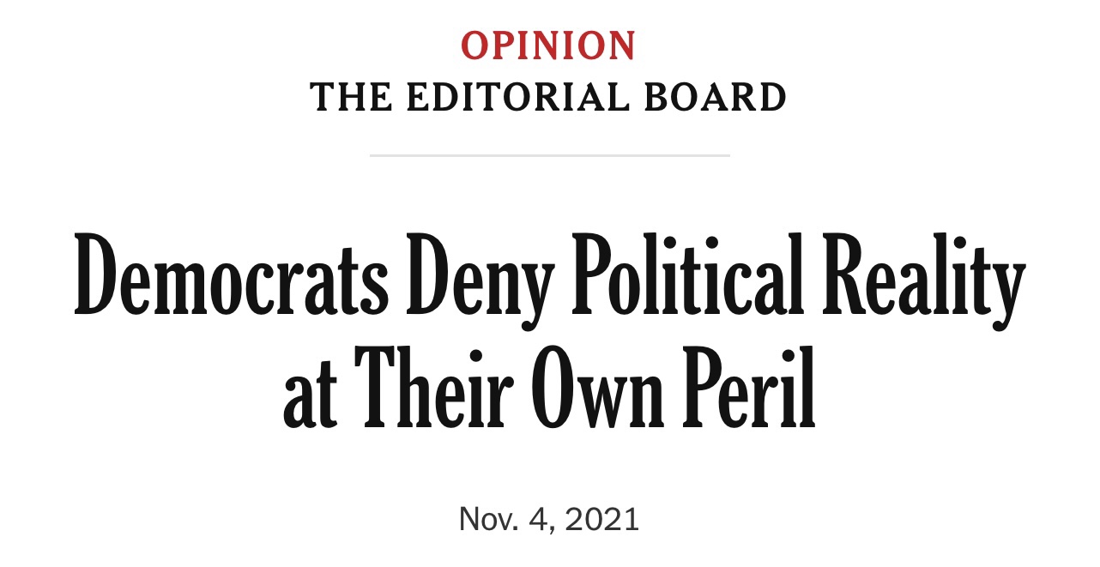Viewport: 1100px width, 567px height.
Task: Click the gray divider line under the byline
Action: pyautogui.click(x=549, y=155)
